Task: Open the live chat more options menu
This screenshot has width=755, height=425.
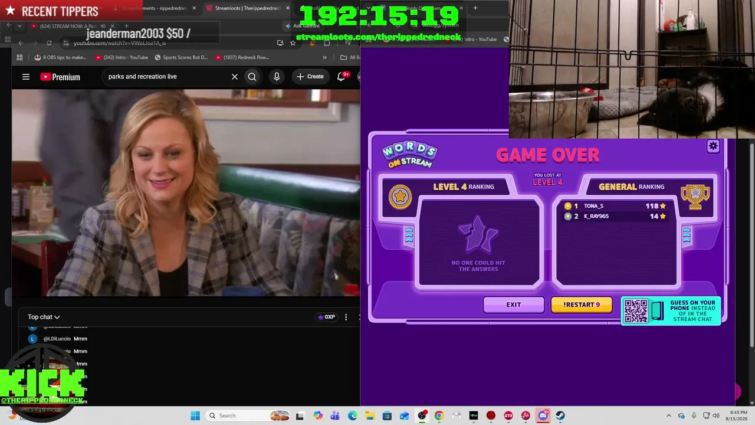Action: coord(346,317)
